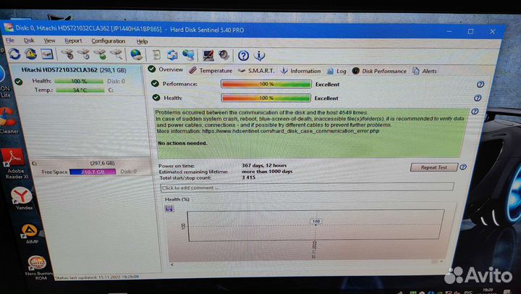Click the blue question mark help toolbar icon
The height and width of the screenshot is (294, 521).
(x=243, y=56)
